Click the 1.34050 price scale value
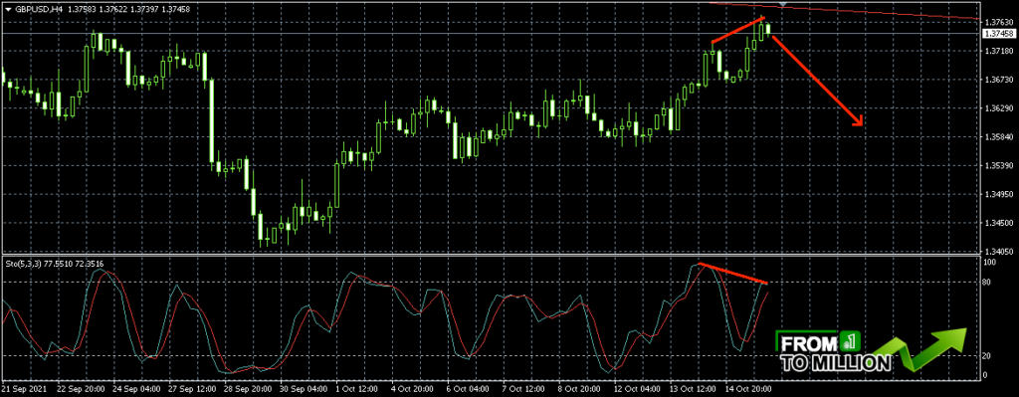 click(999, 252)
